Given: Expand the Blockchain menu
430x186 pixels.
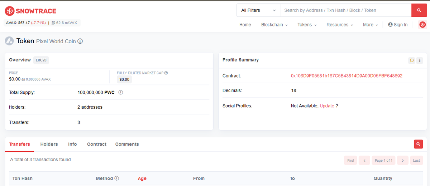Looking at the screenshot, I should tap(274, 25).
